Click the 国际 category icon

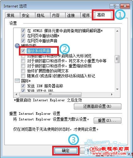(x=17, y=81)
